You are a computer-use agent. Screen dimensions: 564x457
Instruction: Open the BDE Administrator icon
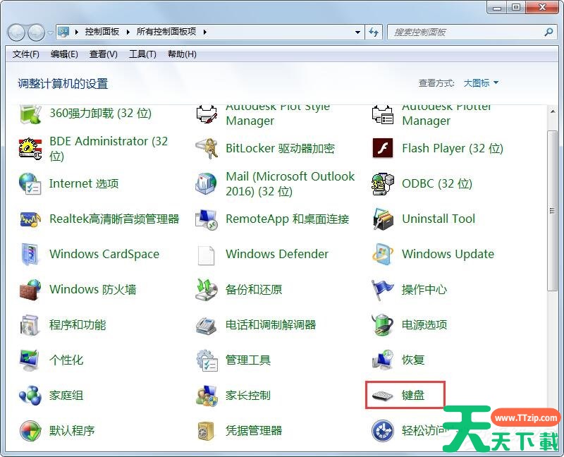tap(30, 149)
